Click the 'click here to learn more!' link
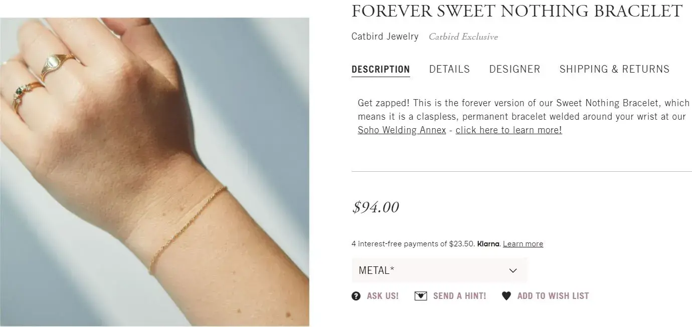This screenshot has width=692, height=327. point(508,130)
